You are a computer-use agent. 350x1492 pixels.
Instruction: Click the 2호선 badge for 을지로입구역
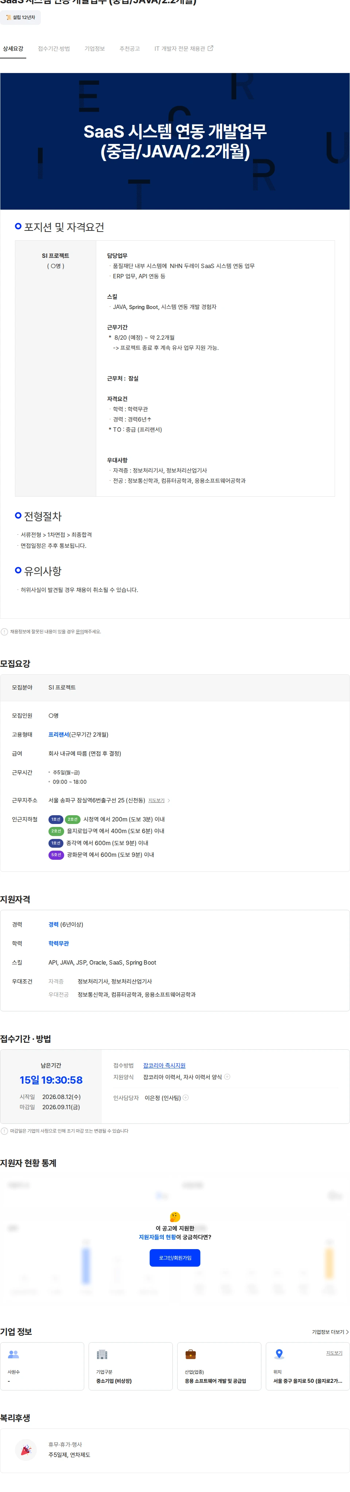click(56, 831)
